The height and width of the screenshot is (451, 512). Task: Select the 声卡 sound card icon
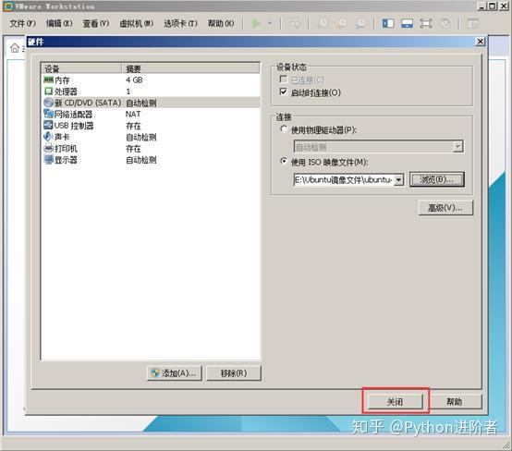48,137
